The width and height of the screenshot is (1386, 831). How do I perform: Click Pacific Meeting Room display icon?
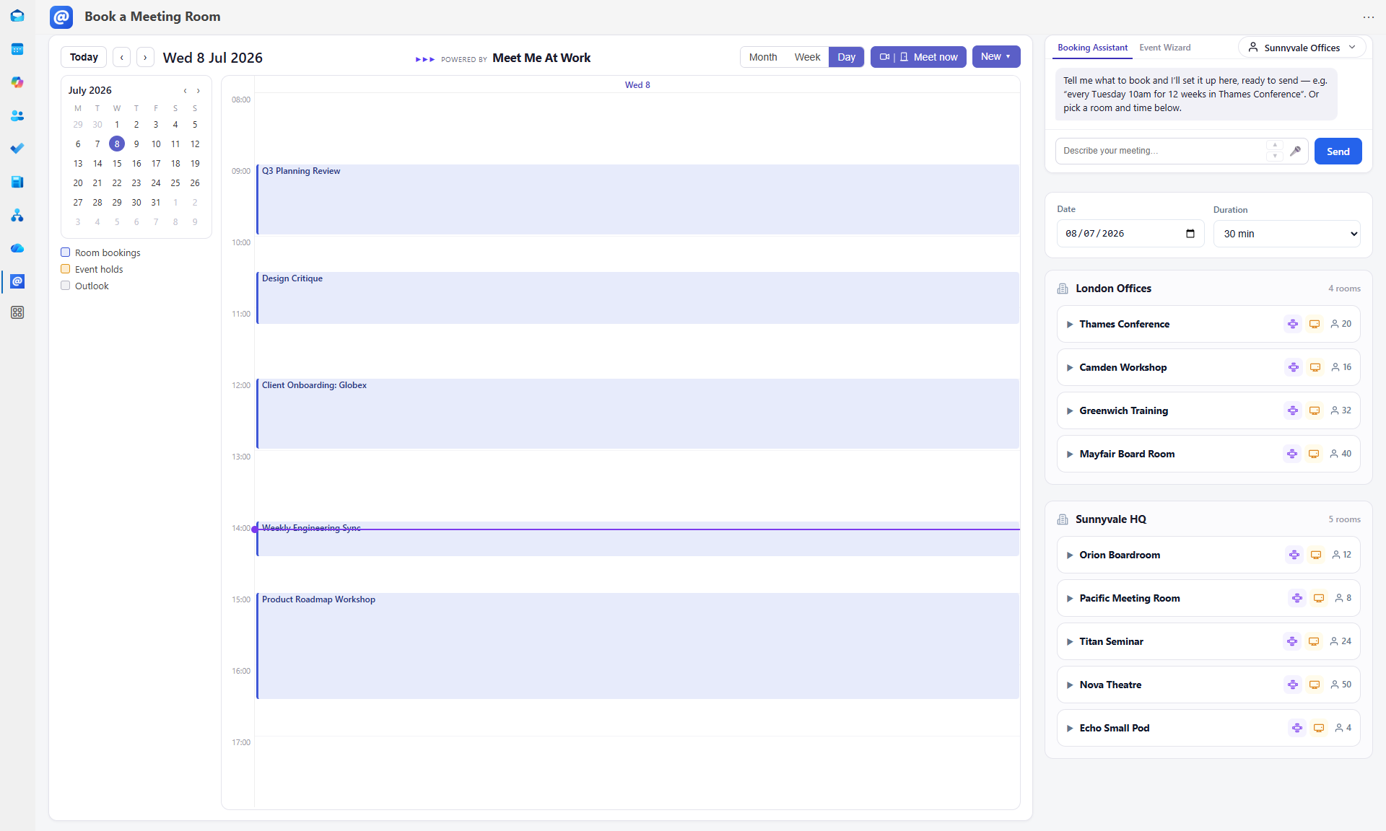(x=1319, y=598)
